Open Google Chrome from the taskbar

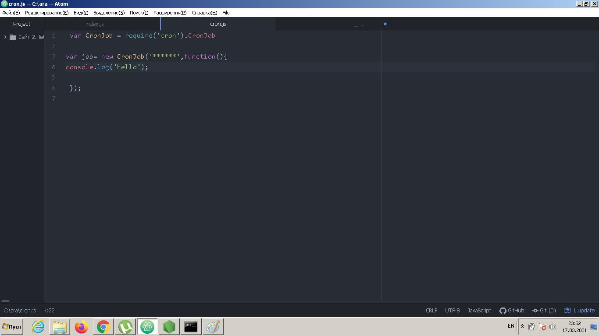[x=103, y=327]
